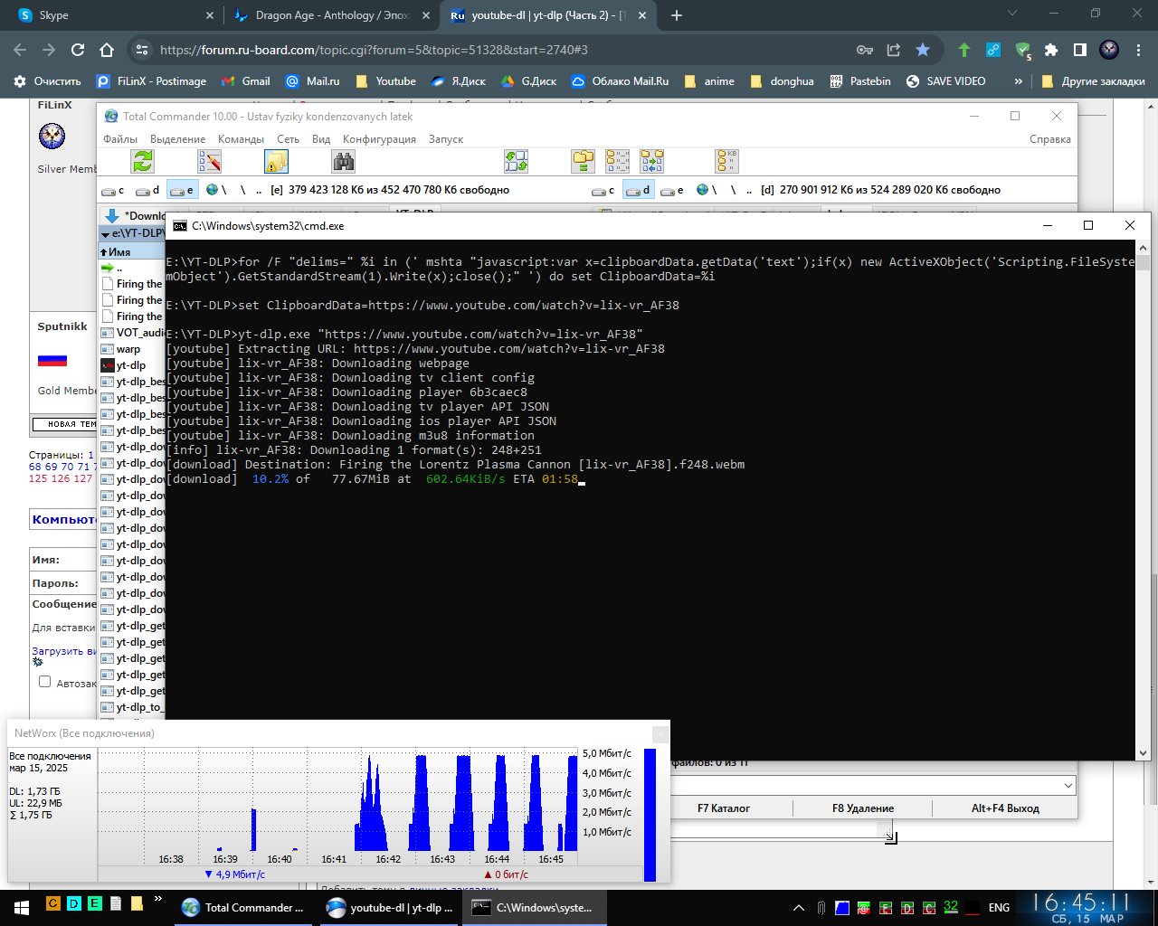
Task: Click the password key icon in address bar
Action: pyautogui.click(x=864, y=50)
